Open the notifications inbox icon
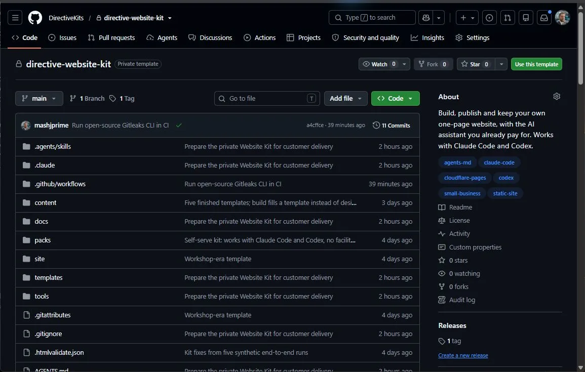Viewport: 585px width, 372px height. tap(544, 18)
